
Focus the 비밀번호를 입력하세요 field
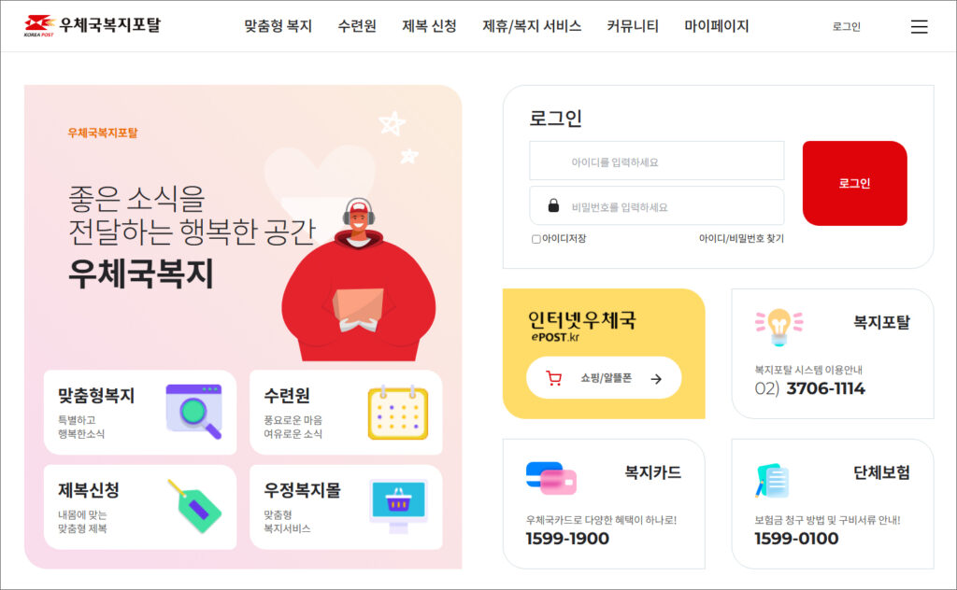[657, 206]
